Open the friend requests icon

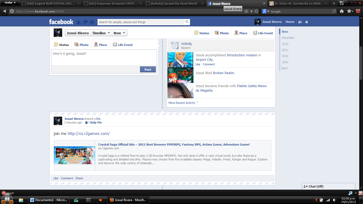79,22
